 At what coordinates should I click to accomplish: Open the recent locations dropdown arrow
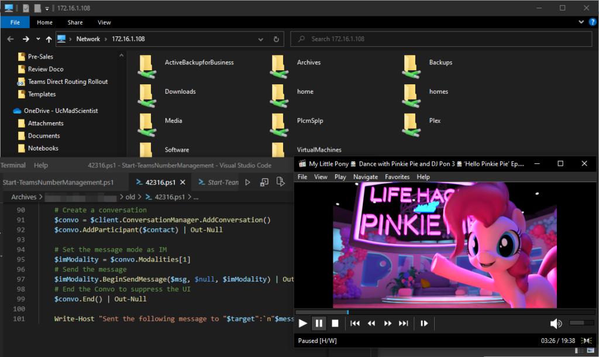tap(38, 39)
